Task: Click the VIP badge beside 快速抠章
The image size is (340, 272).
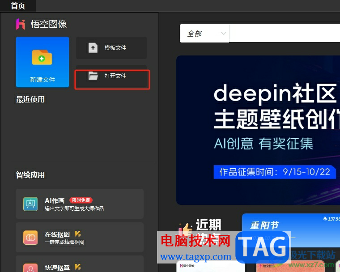Action: (78, 267)
